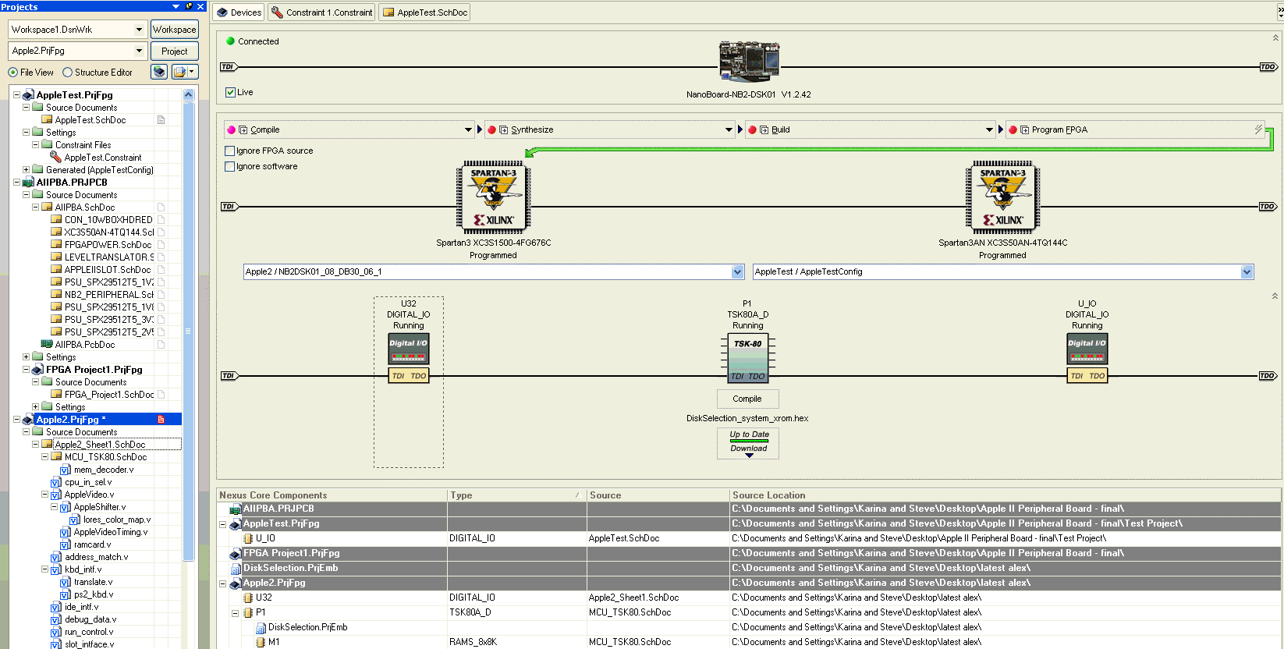Collapse the AppleTest.PrjFpg tree node

[16, 95]
